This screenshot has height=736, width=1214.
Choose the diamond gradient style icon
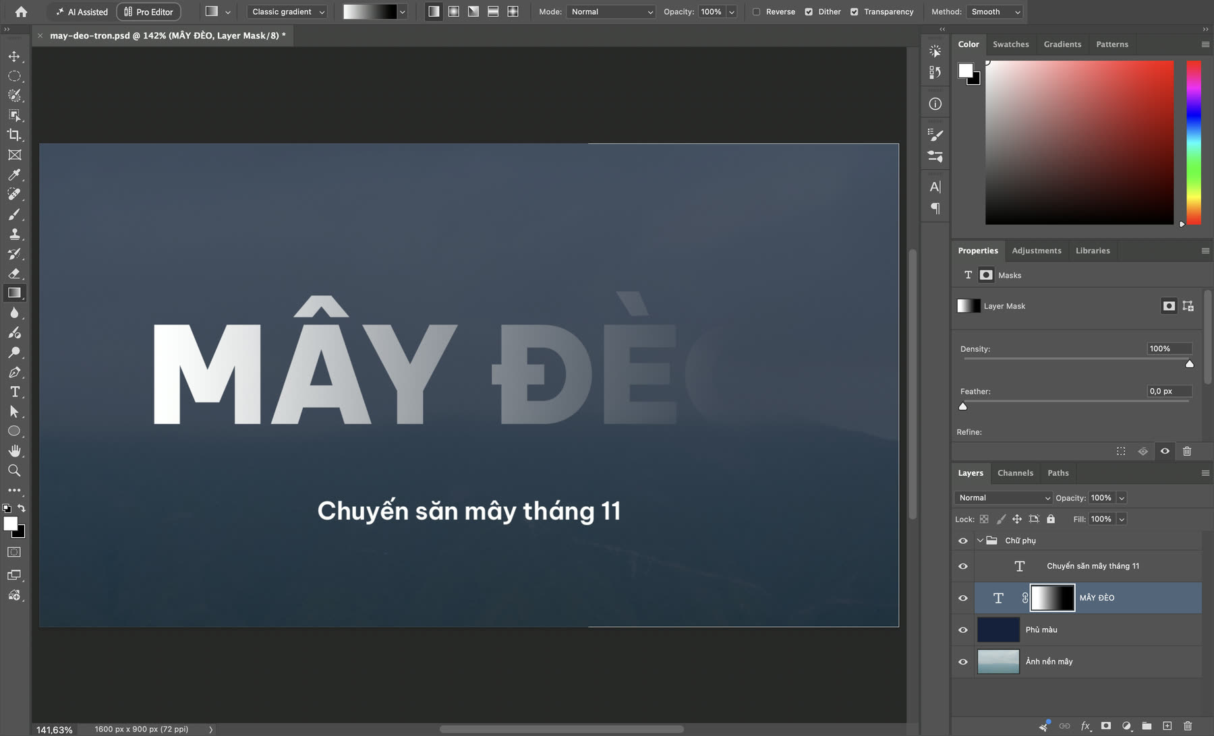click(x=513, y=11)
